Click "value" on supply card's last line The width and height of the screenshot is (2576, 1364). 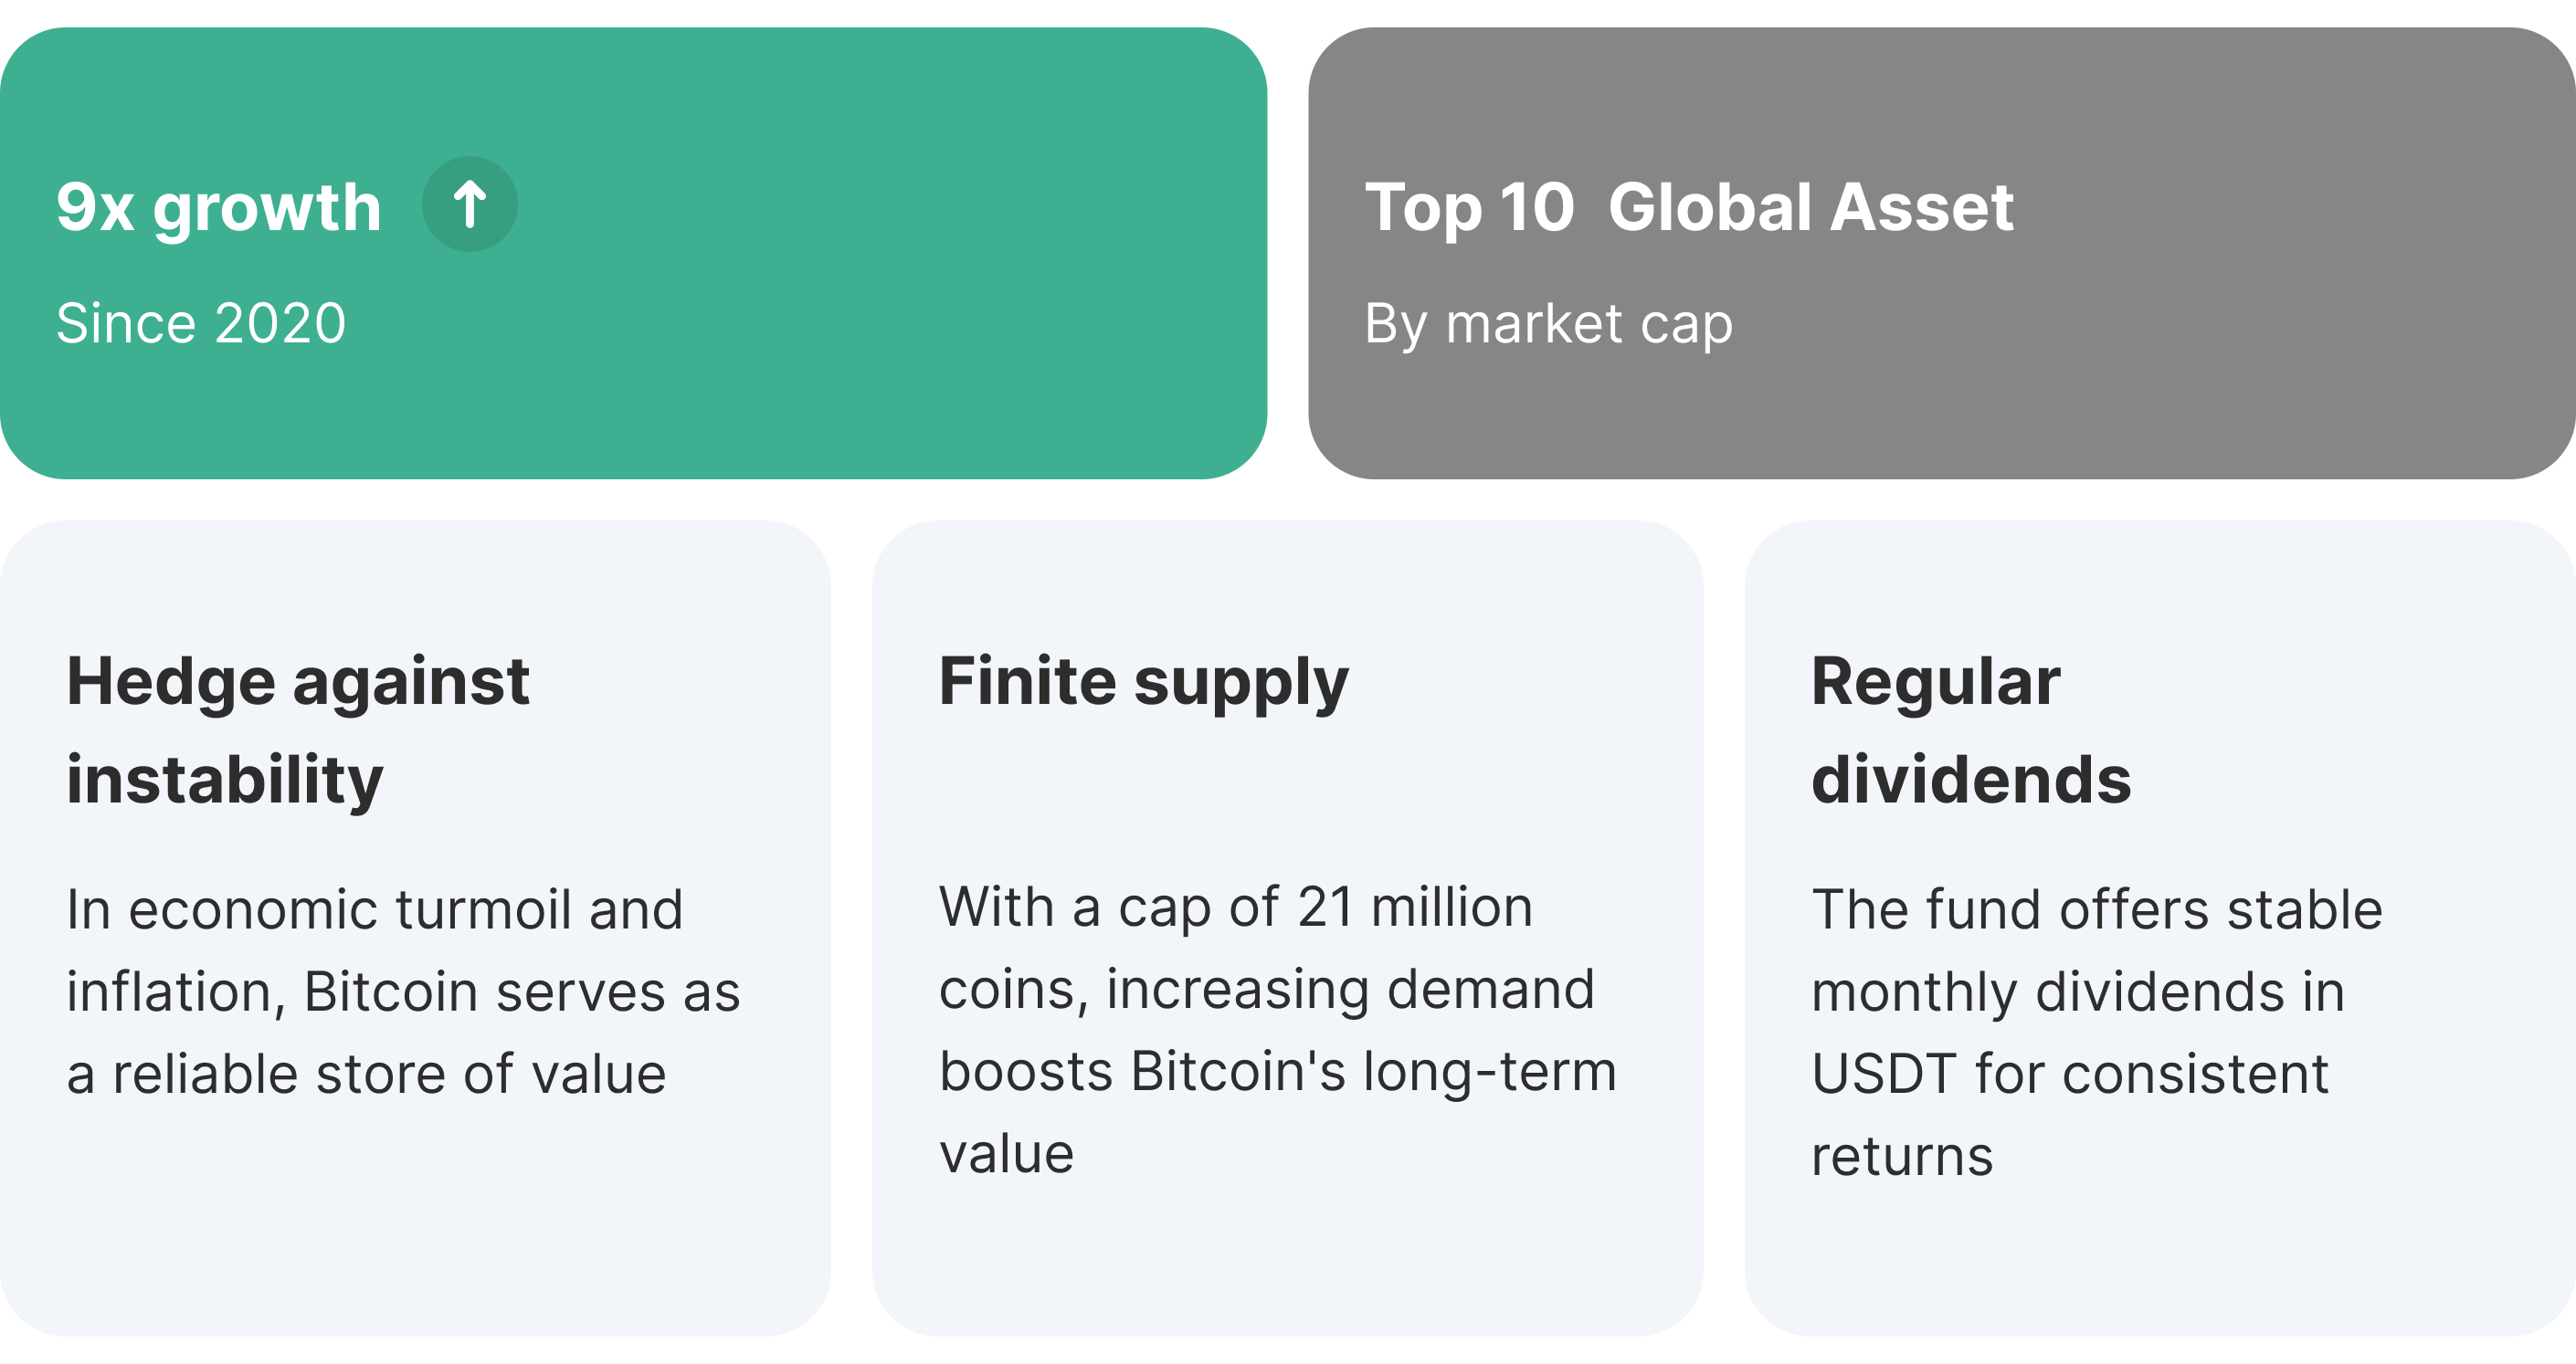point(1006,1154)
